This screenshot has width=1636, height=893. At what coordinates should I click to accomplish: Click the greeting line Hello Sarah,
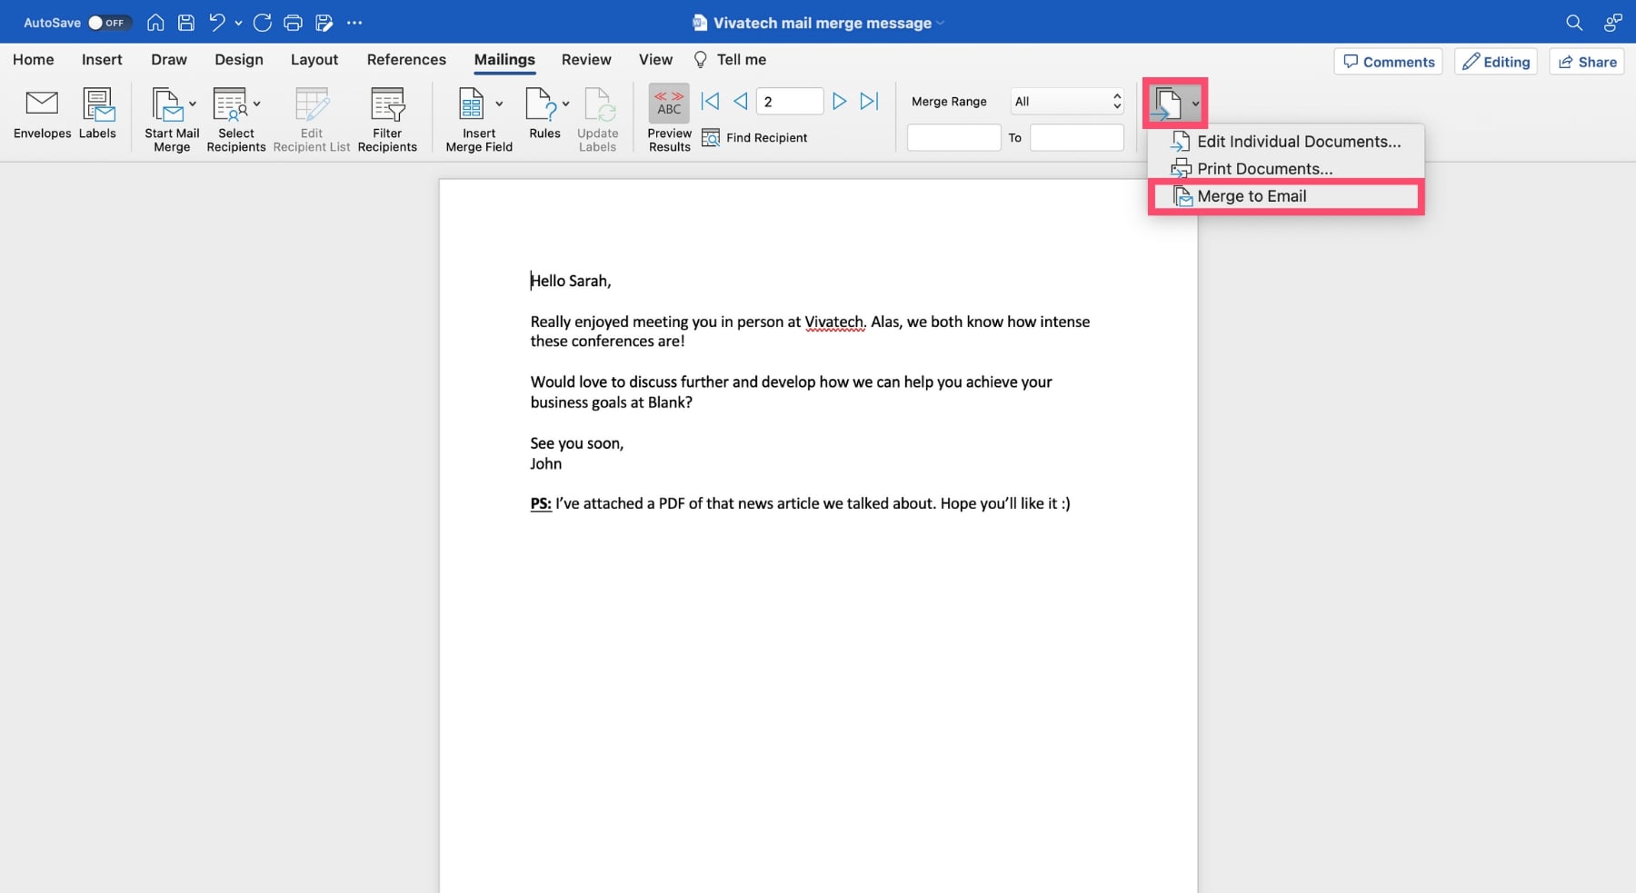571,281
